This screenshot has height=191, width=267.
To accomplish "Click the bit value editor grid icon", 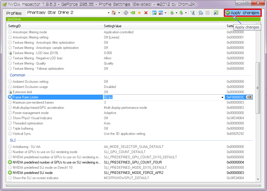I will 208,13.
